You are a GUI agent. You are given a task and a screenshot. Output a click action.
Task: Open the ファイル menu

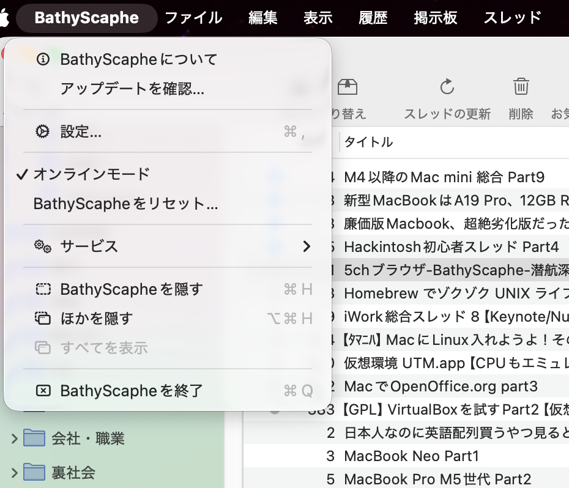pos(193,18)
